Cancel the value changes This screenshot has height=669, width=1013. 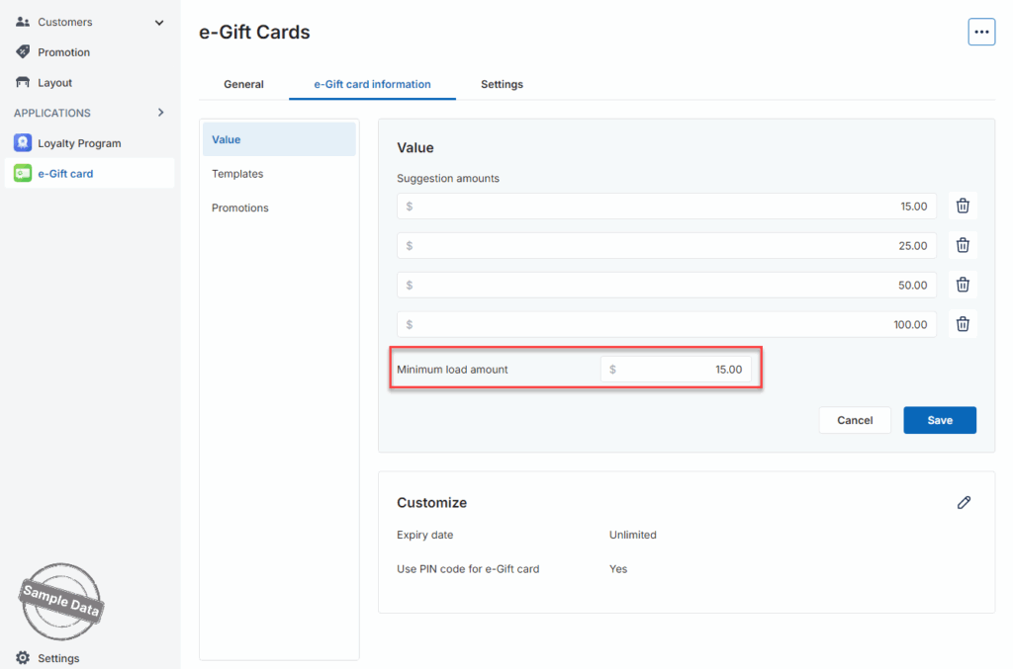point(855,420)
